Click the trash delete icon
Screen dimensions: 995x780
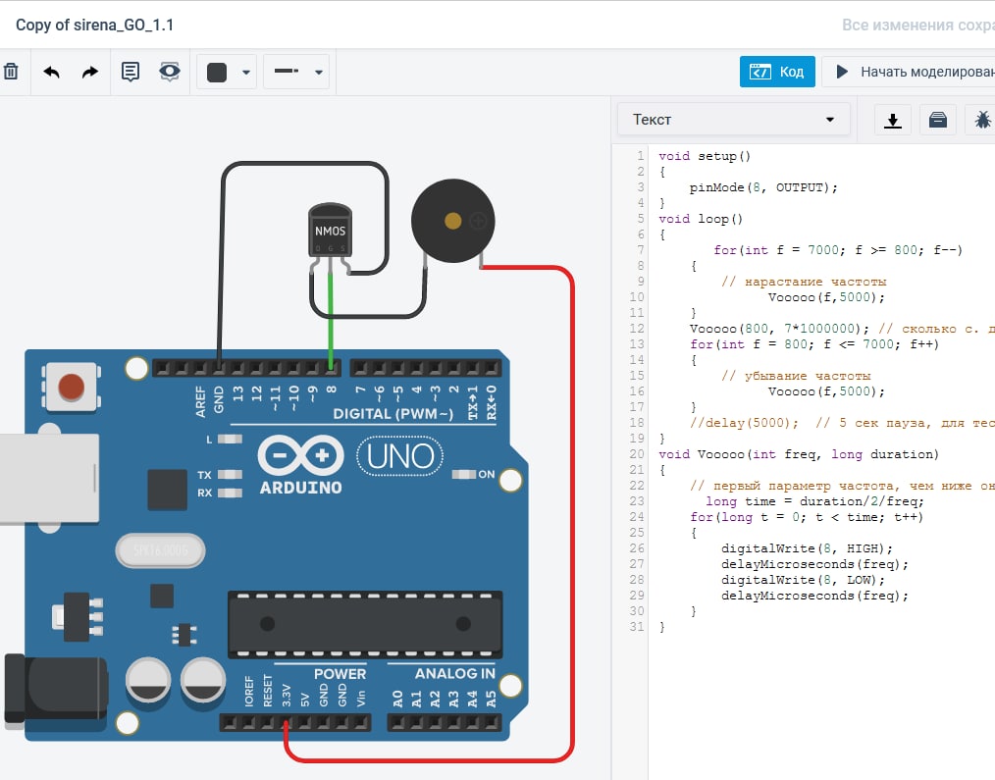[x=11, y=72]
